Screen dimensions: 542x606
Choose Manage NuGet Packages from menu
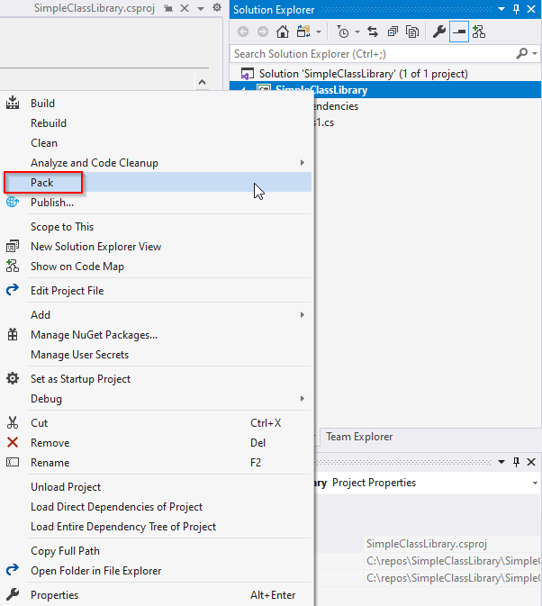[94, 335]
